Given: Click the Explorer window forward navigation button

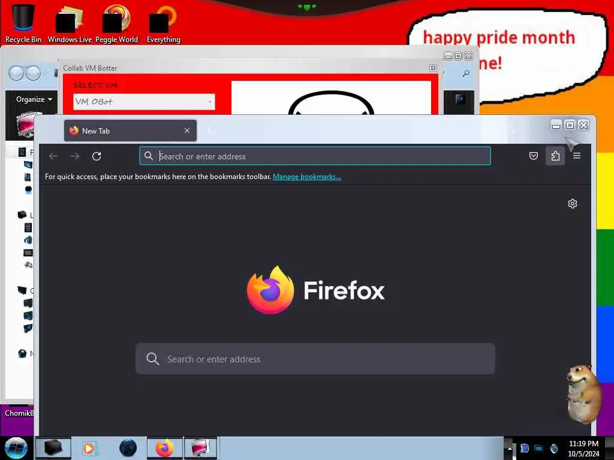Looking at the screenshot, I should click(x=33, y=73).
